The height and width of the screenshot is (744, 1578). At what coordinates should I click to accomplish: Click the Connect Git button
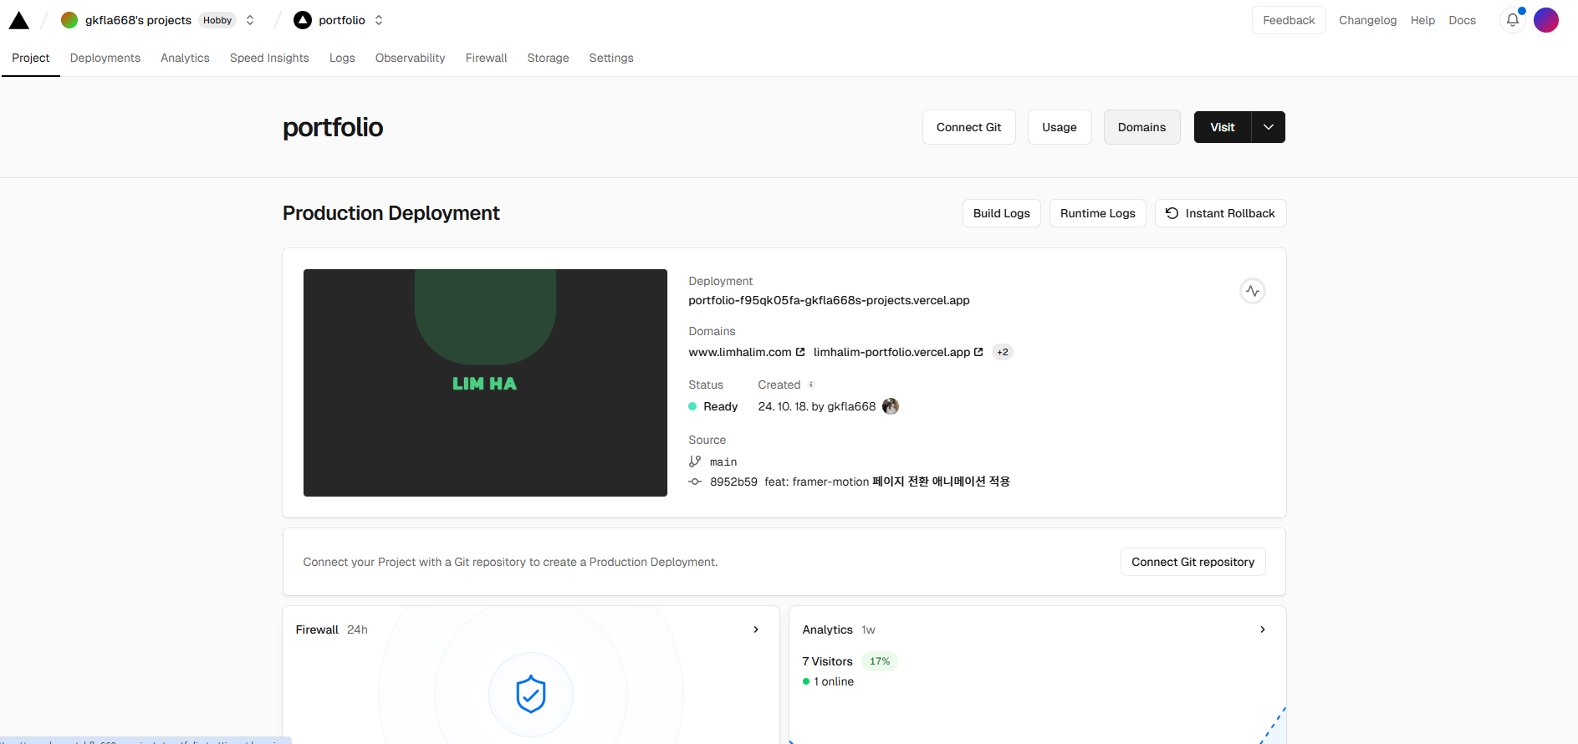(968, 127)
